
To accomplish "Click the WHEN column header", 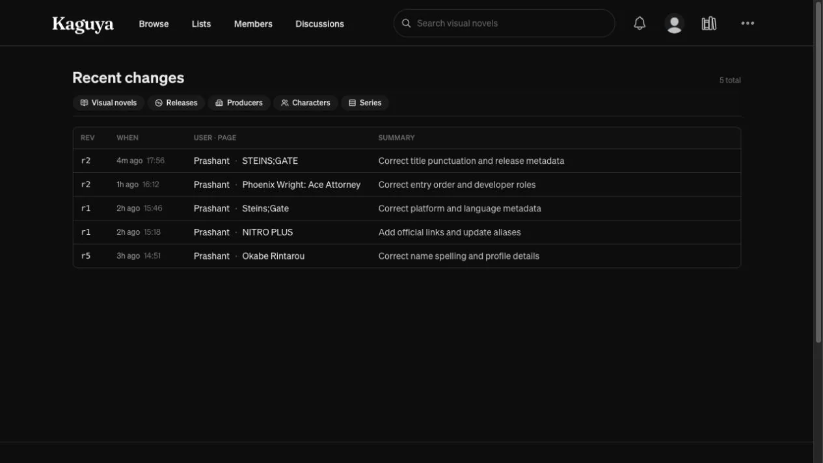I will (x=128, y=138).
